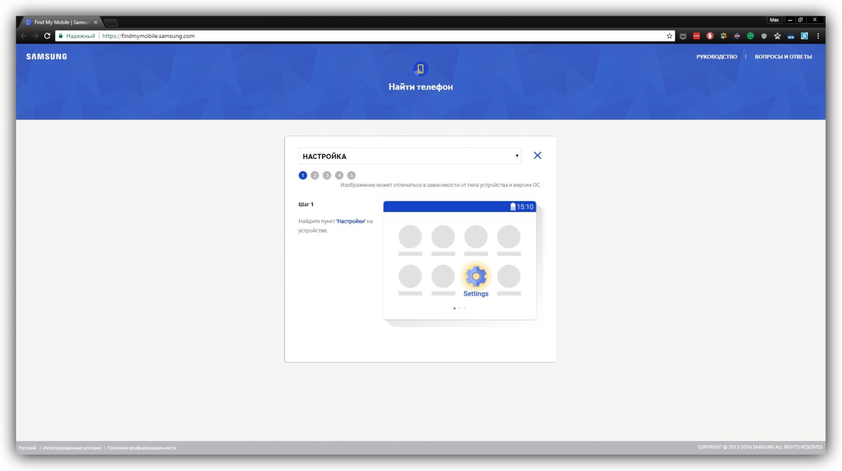Open the Русский language selector in the footer
Viewport: 842px width, 471px height.
coord(27,448)
